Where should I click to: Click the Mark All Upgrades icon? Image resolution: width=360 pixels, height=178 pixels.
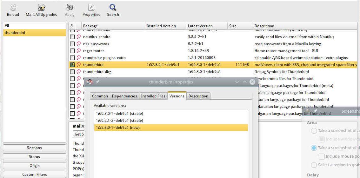point(41,7)
